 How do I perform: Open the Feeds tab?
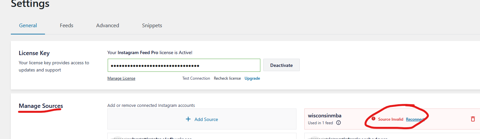(x=67, y=25)
